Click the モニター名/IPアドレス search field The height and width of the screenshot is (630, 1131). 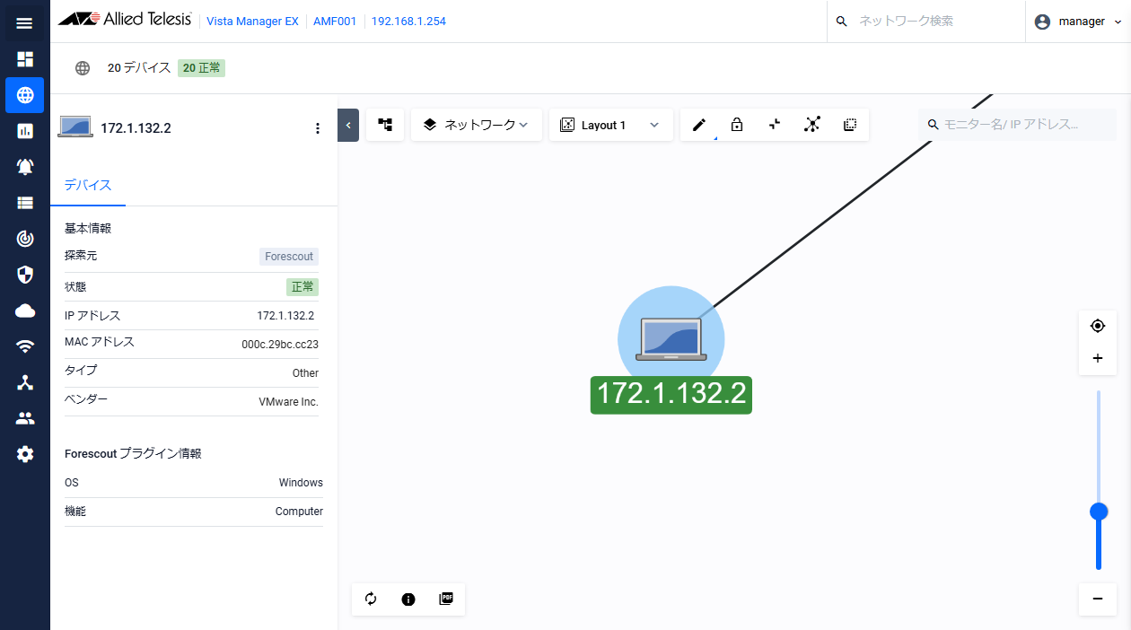coord(1017,125)
